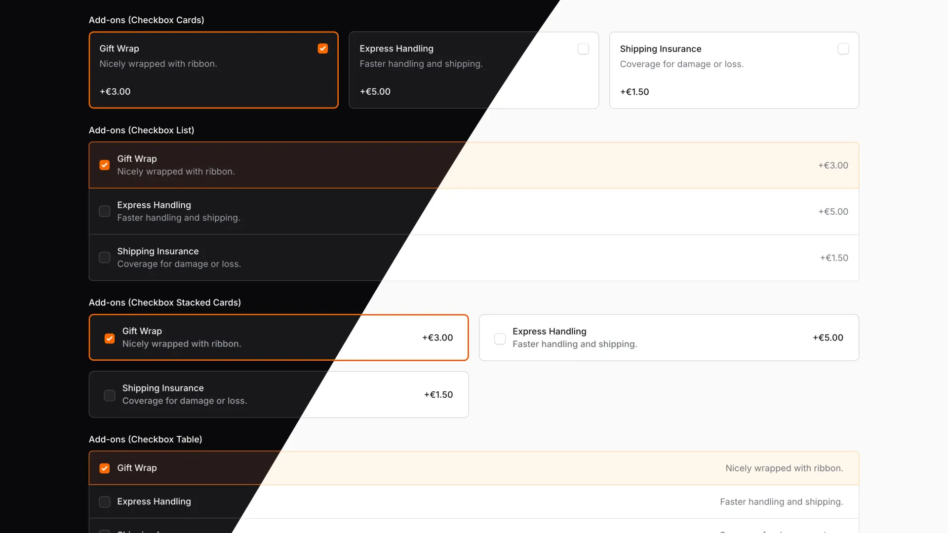Deselect Gift Wrap in Stacked Cards section
948x533 pixels.
pyautogui.click(x=110, y=338)
